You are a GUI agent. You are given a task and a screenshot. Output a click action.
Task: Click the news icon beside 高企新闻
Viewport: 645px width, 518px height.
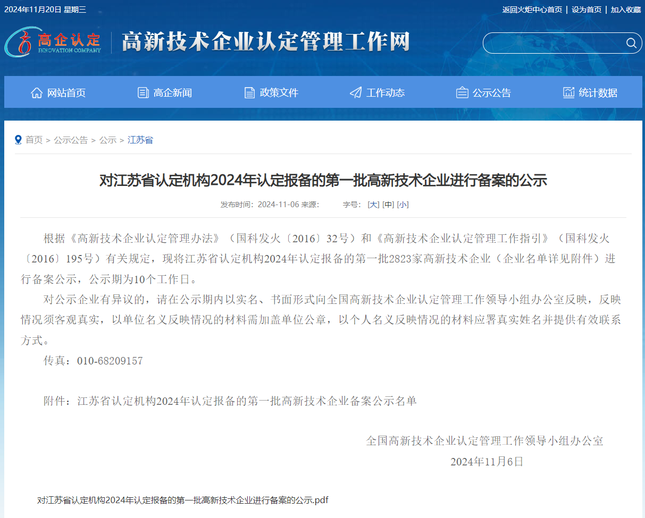click(143, 93)
